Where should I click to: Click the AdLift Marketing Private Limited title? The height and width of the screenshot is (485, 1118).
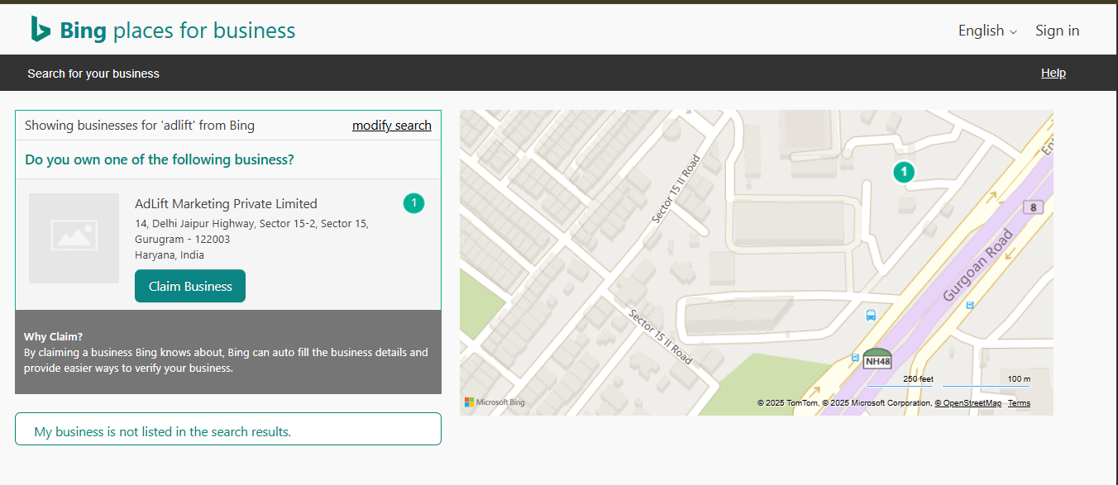(226, 203)
